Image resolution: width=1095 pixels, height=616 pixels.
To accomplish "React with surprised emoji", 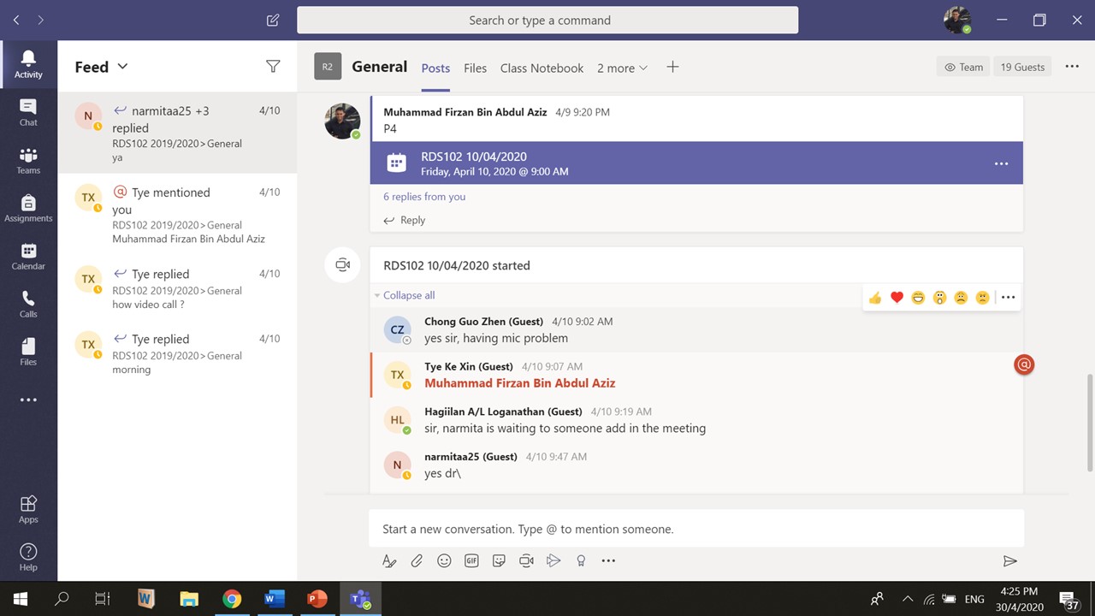I will click(x=939, y=298).
